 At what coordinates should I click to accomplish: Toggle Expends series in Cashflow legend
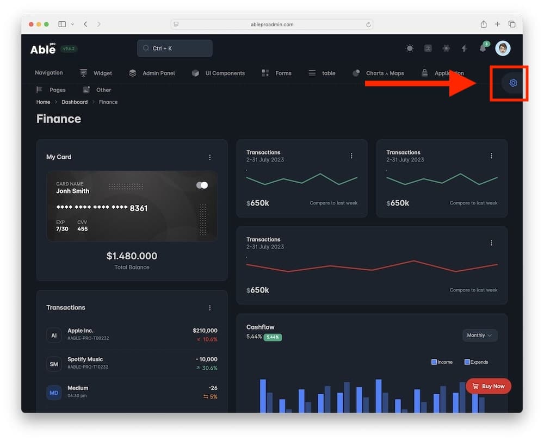point(476,362)
